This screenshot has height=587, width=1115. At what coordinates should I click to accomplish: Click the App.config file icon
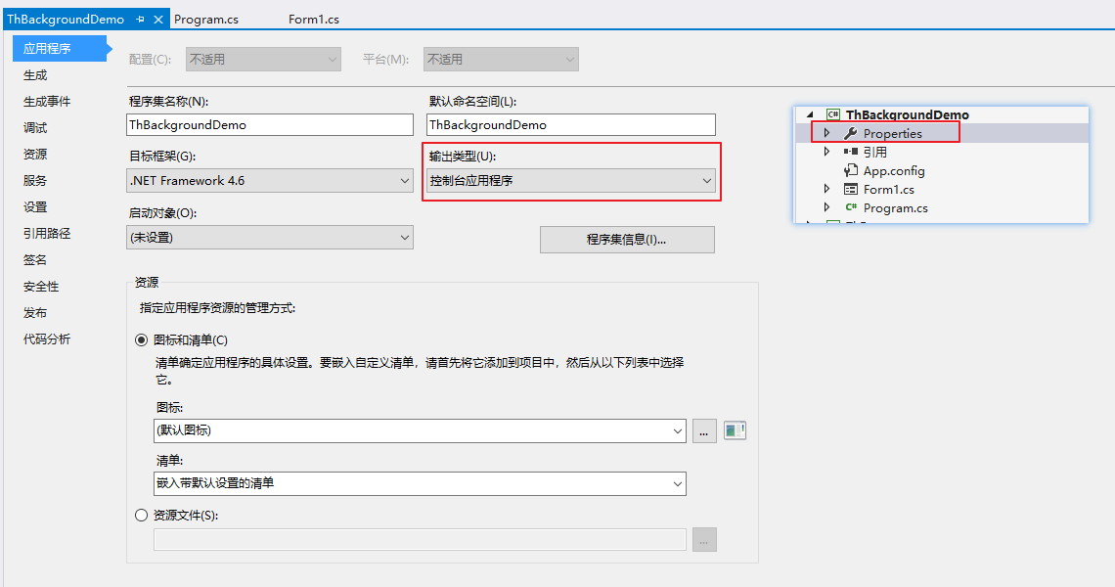(x=850, y=170)
